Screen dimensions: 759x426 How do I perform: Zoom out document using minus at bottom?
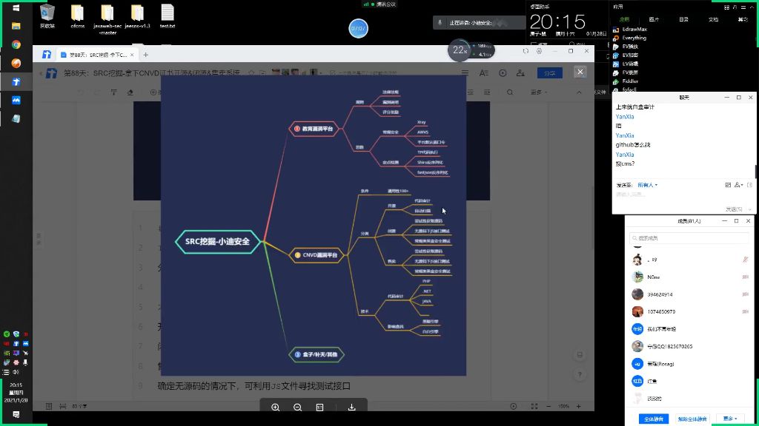coord(548,407)
